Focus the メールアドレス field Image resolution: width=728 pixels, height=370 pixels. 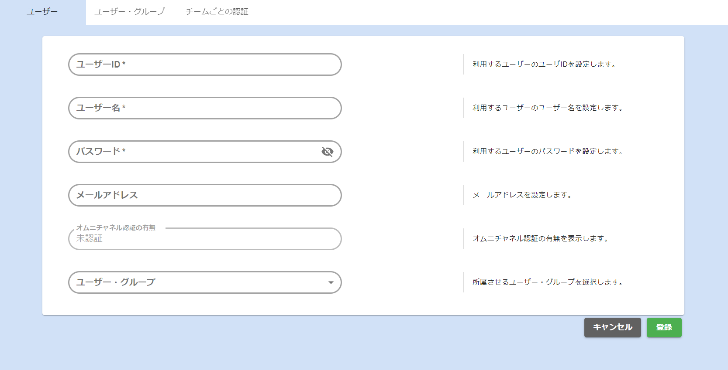click(x=204, y=195)
